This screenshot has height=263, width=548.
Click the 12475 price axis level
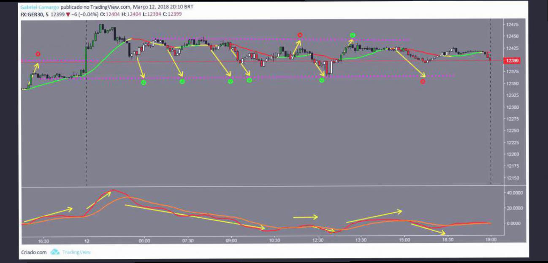[513, 25]
